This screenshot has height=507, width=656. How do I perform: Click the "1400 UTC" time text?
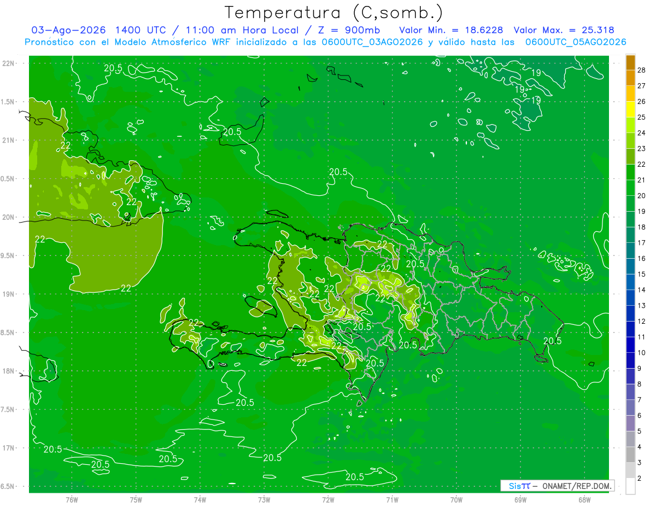pos(141,30)
